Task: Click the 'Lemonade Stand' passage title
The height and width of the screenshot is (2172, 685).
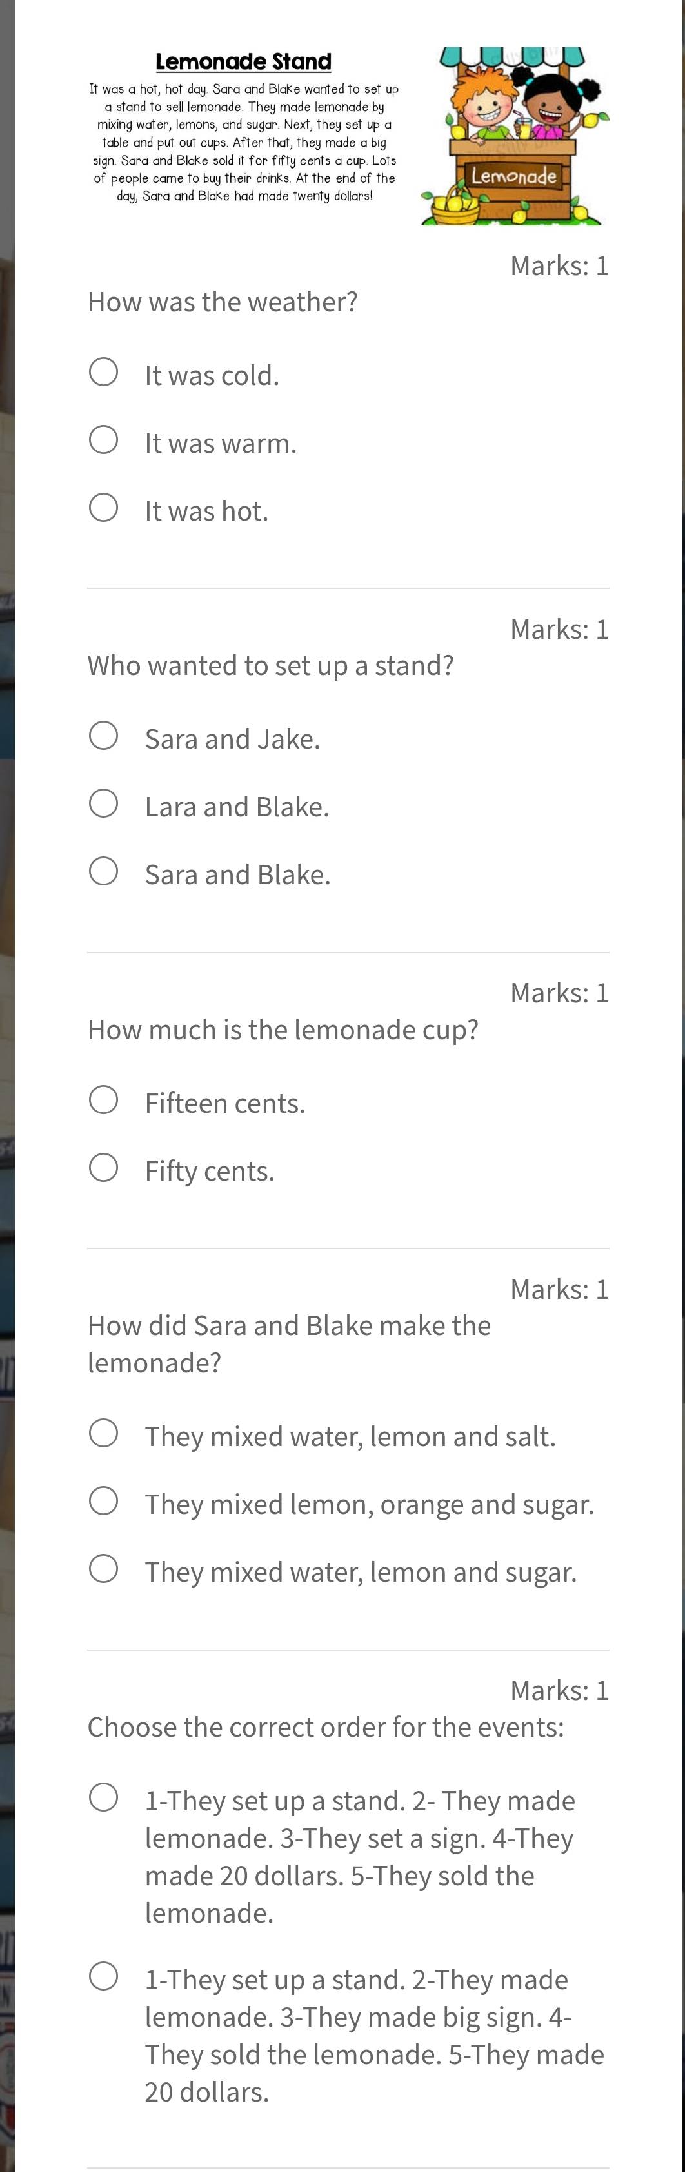Action: point(244,61)
